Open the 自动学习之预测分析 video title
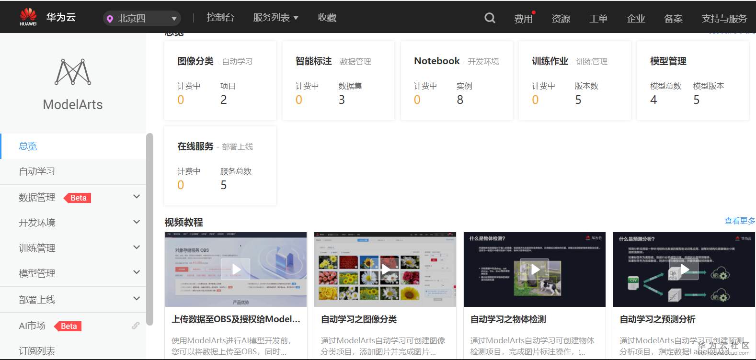 (x=658, y=319)
